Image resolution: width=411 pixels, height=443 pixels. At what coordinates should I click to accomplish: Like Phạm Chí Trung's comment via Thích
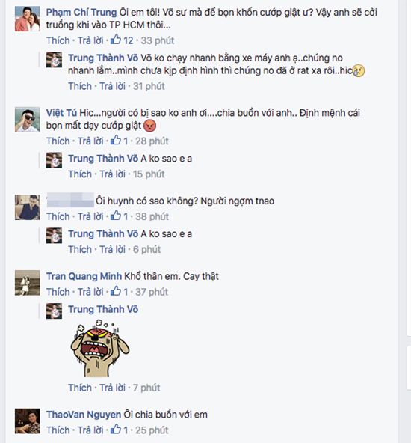(x=58, y=40)
